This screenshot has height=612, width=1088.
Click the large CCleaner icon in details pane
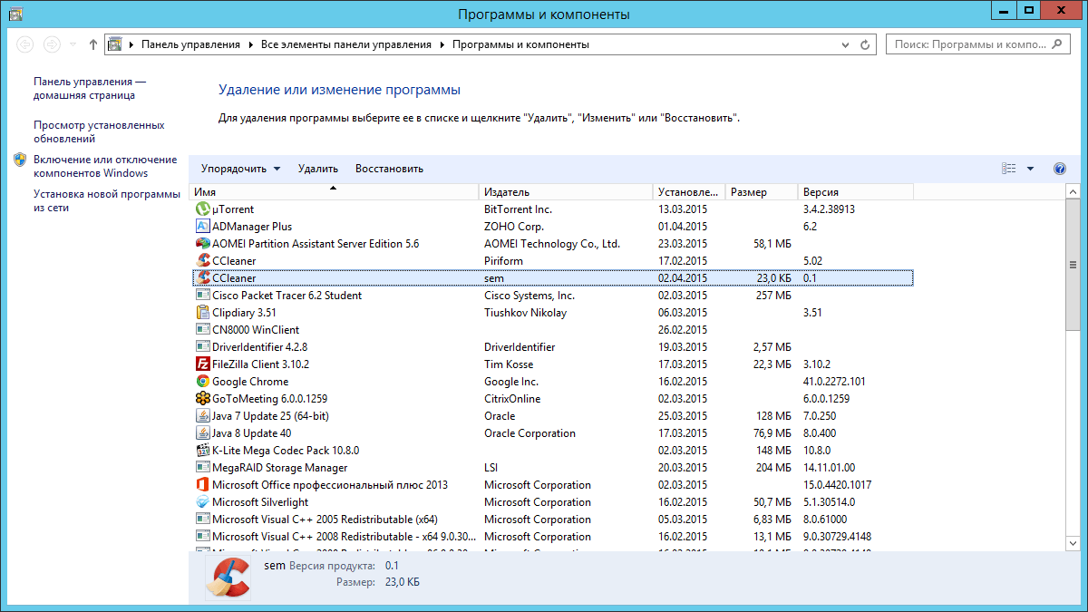tap(228, 578)
